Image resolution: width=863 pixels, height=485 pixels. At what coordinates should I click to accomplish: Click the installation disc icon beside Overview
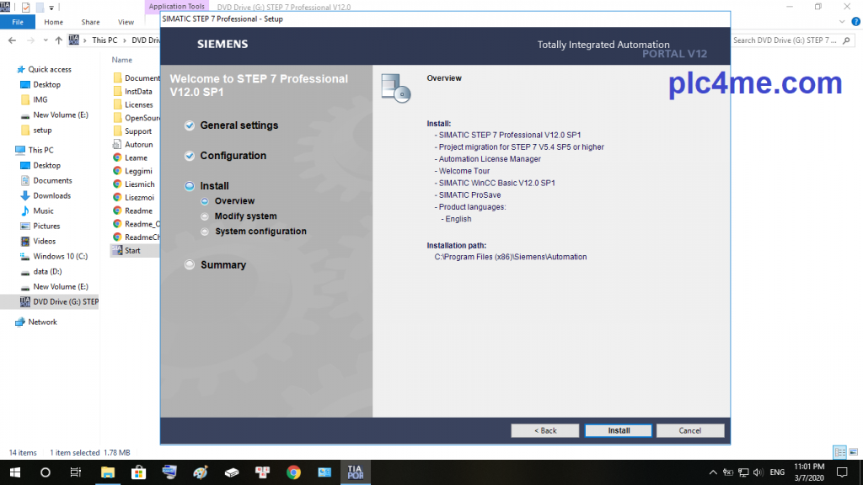(395, 87)
